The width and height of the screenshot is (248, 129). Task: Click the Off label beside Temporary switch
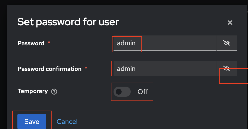(x=143, y=92)
